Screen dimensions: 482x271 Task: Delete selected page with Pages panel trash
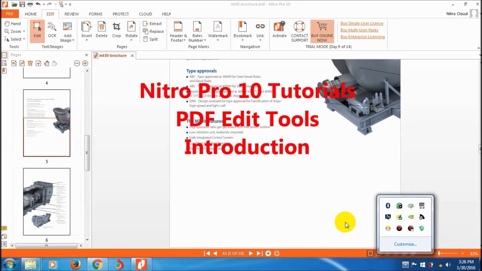[30, 63]
